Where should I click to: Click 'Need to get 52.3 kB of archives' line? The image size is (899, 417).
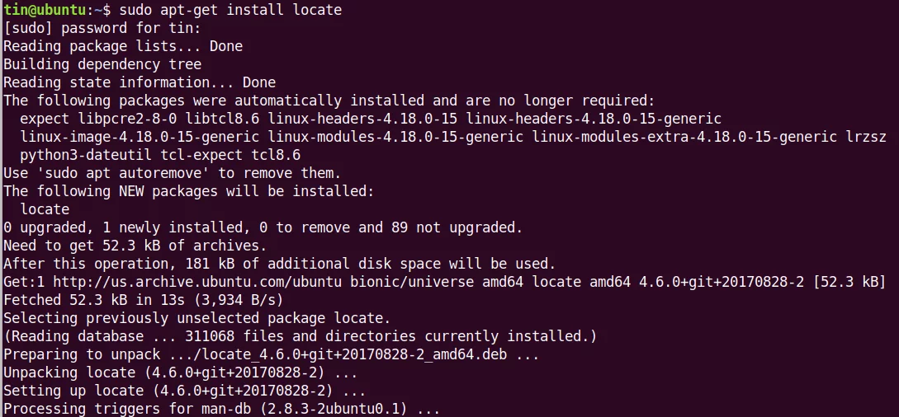[135, 246]
